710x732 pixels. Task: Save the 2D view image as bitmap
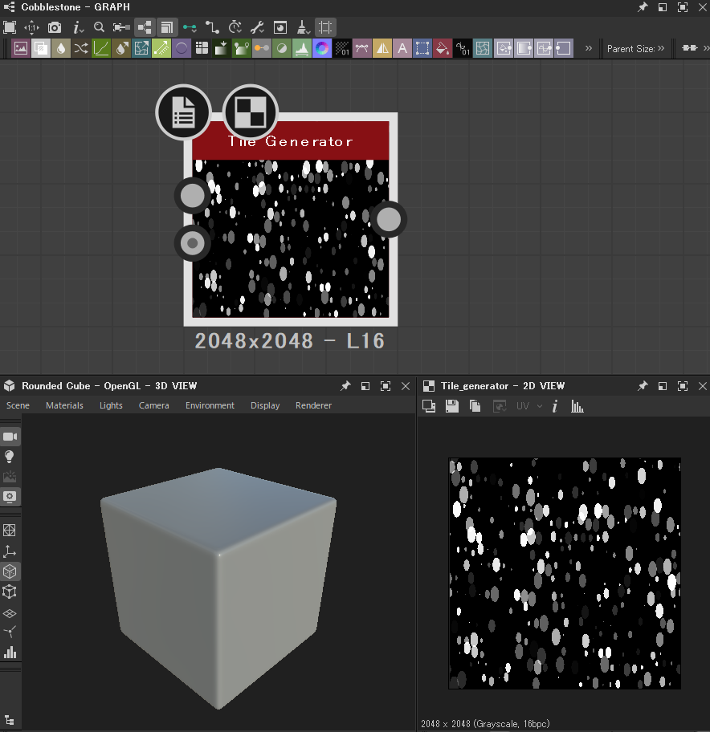tap(452, 406)
